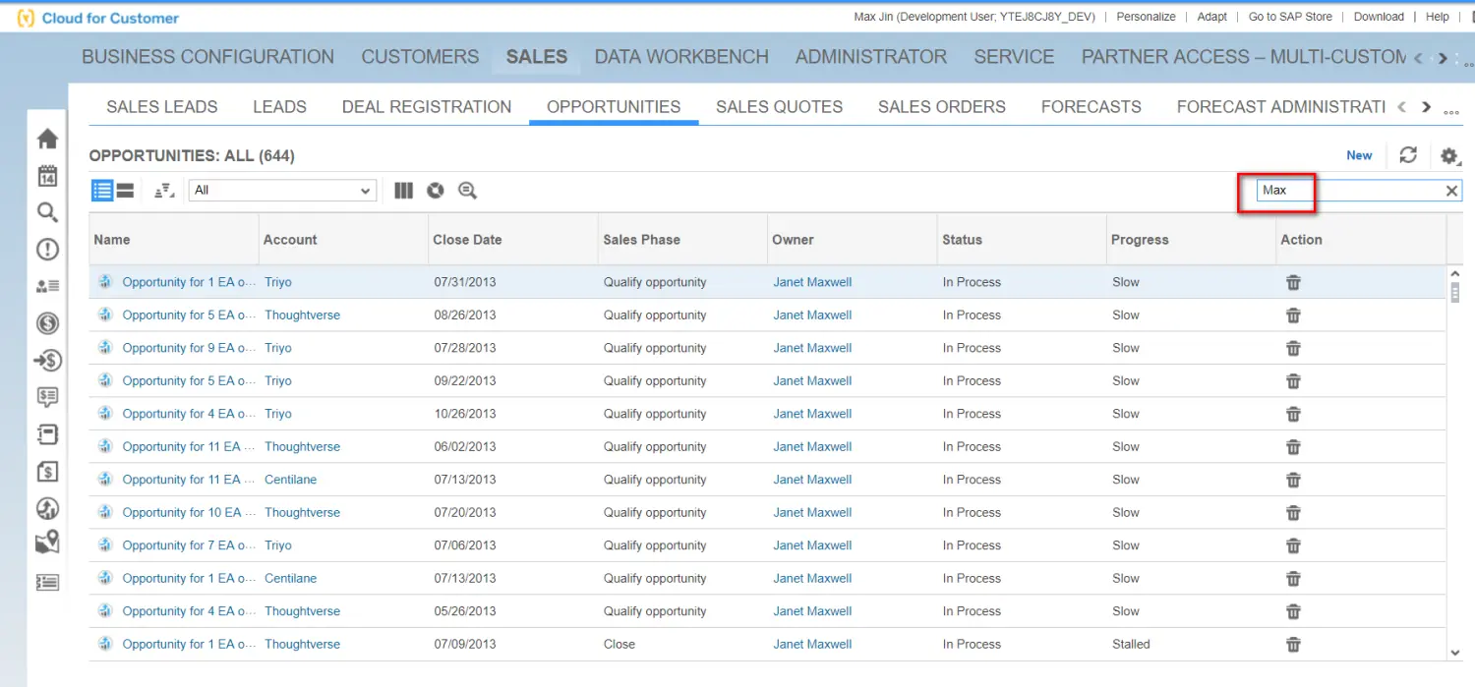Open Help in top bar

pyautogui.click(x=1438, y=17)
